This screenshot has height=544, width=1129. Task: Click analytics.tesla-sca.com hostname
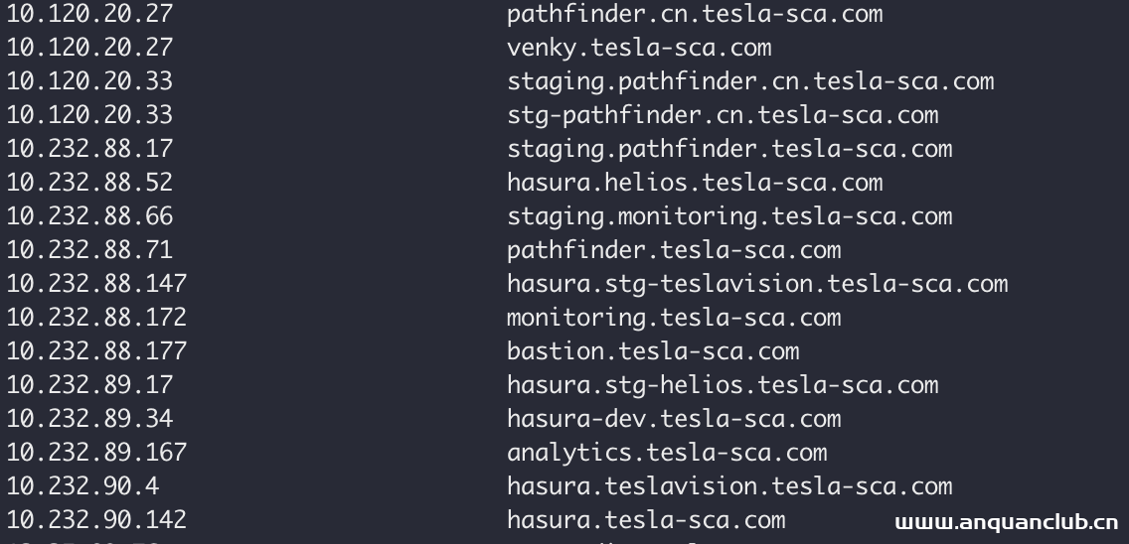666,453
